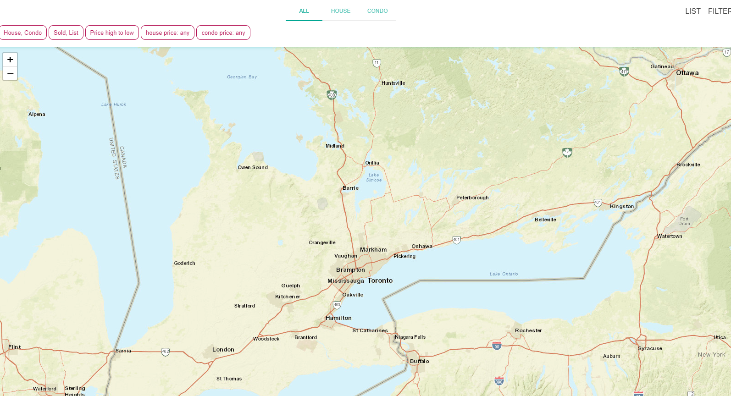Open the House, Condo type filter
Viewport: 731px width, 396px height.
[x=23, y=33]
